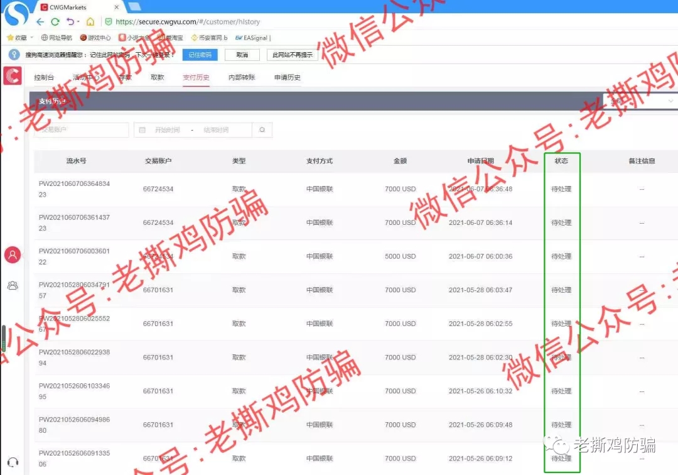678x475 pixels.
Task: Click 待处理 status in the 06:00:36 row
Action: click(561, 256)
